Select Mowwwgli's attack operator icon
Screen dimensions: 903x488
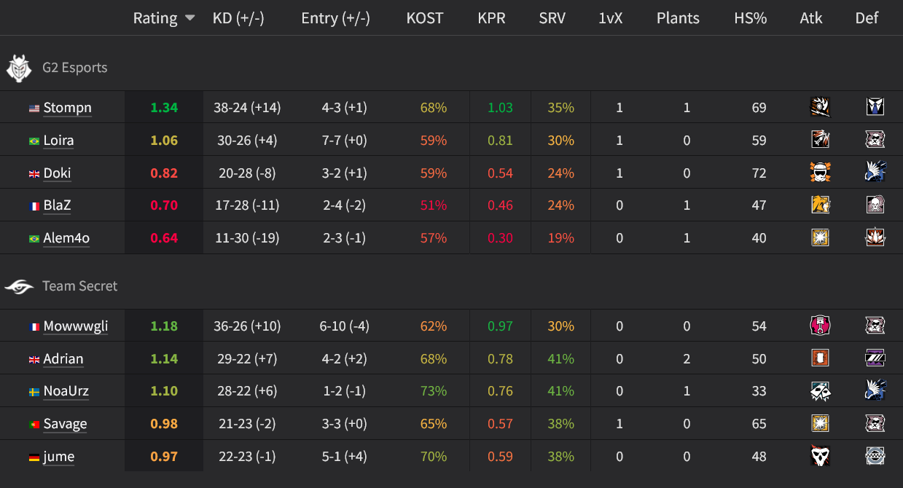[820, 326]
